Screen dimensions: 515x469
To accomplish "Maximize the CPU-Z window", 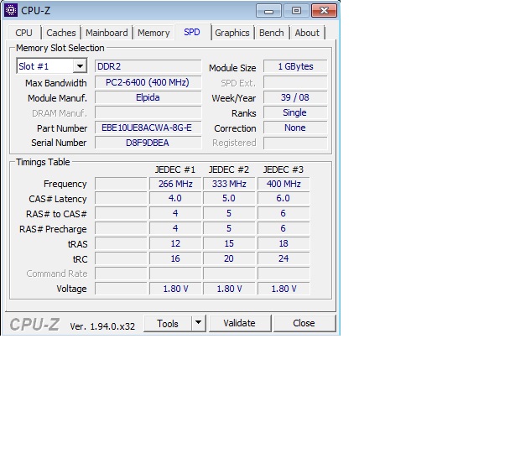I will (296, 11).
